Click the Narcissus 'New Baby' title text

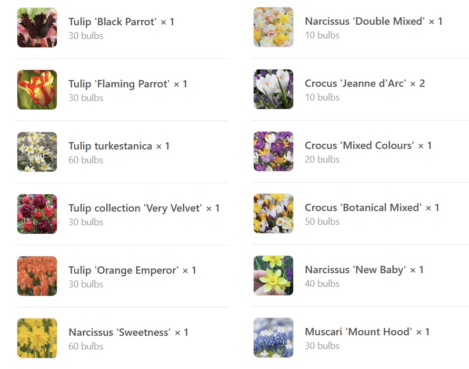[355, 270]
